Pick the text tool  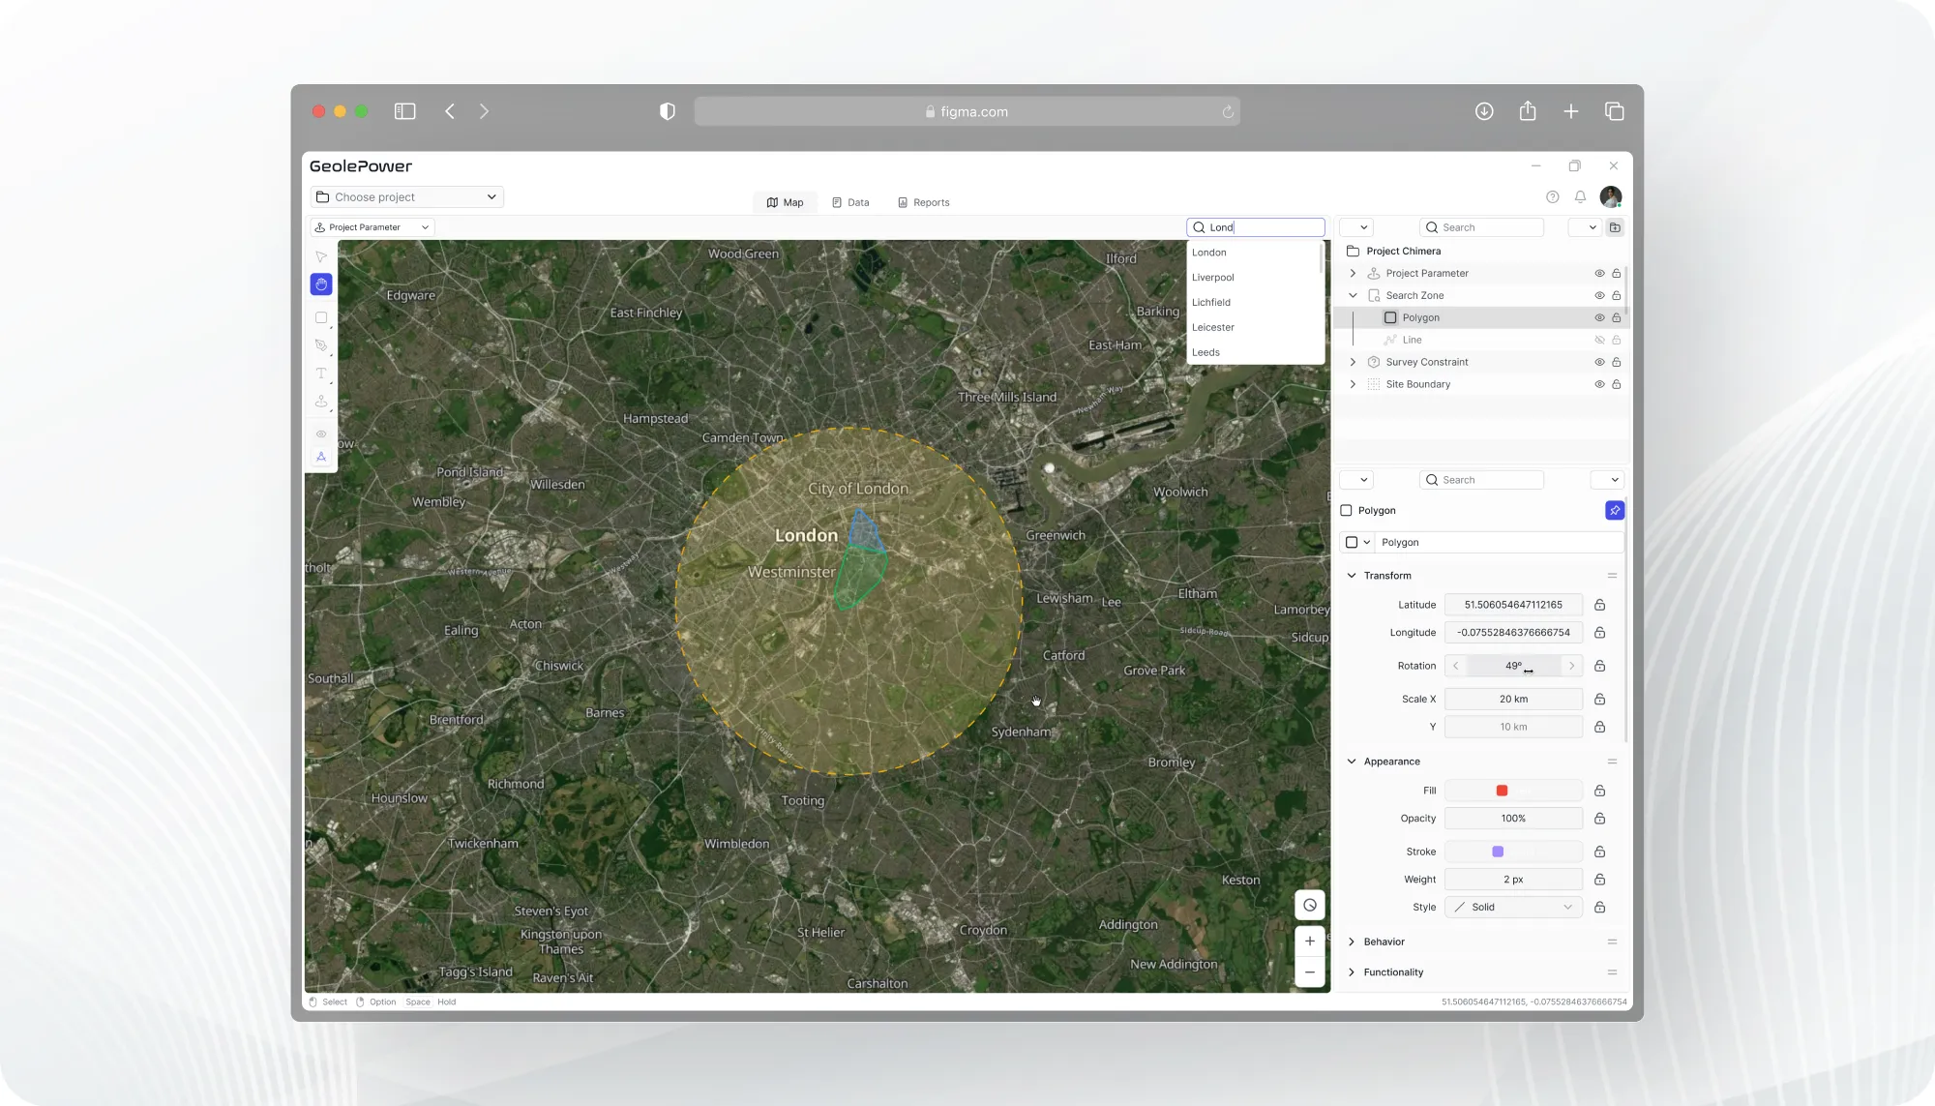pyautogui.click(x=321, y=374)
